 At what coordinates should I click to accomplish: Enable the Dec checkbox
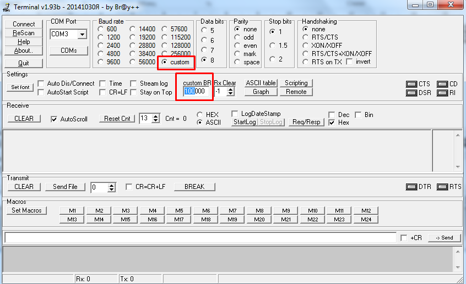point(332,115)
